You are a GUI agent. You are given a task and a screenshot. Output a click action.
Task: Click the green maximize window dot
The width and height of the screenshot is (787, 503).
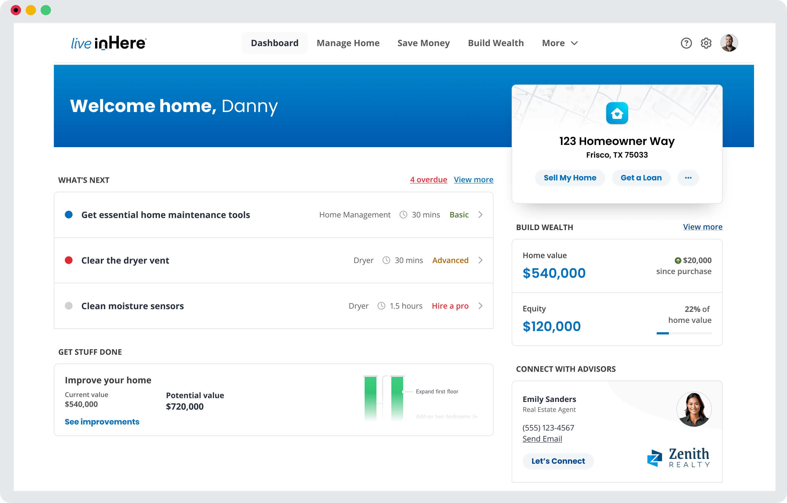pos(46,10)
